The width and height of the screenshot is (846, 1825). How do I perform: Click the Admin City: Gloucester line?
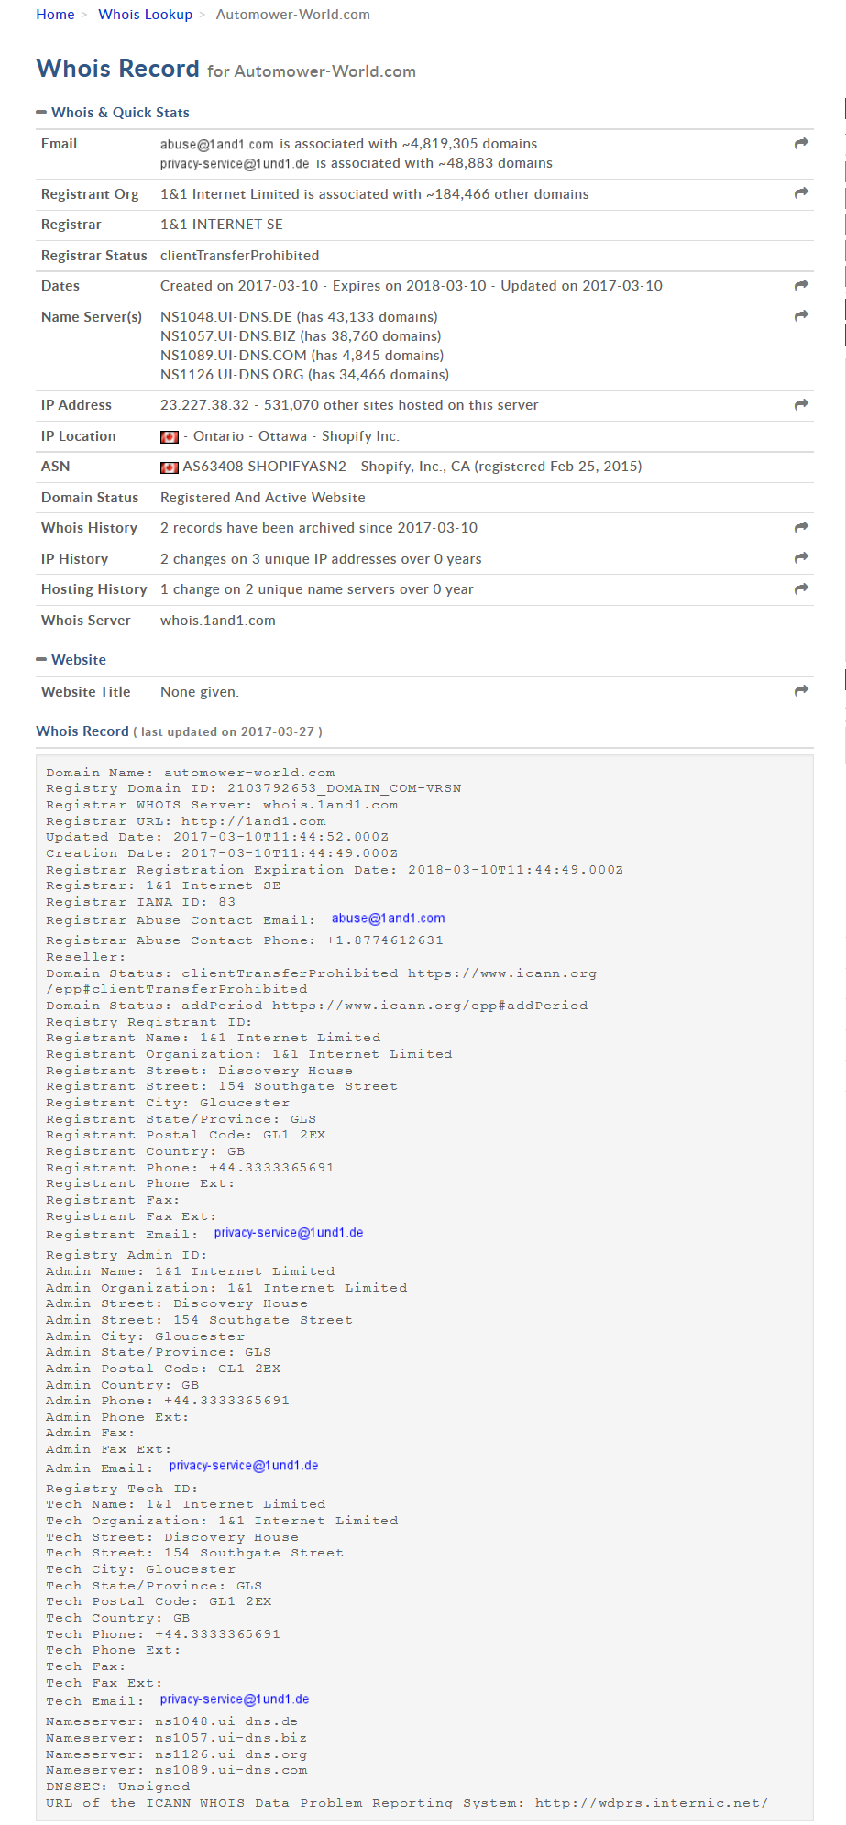pyautogui.click(x=146, y=1336)
